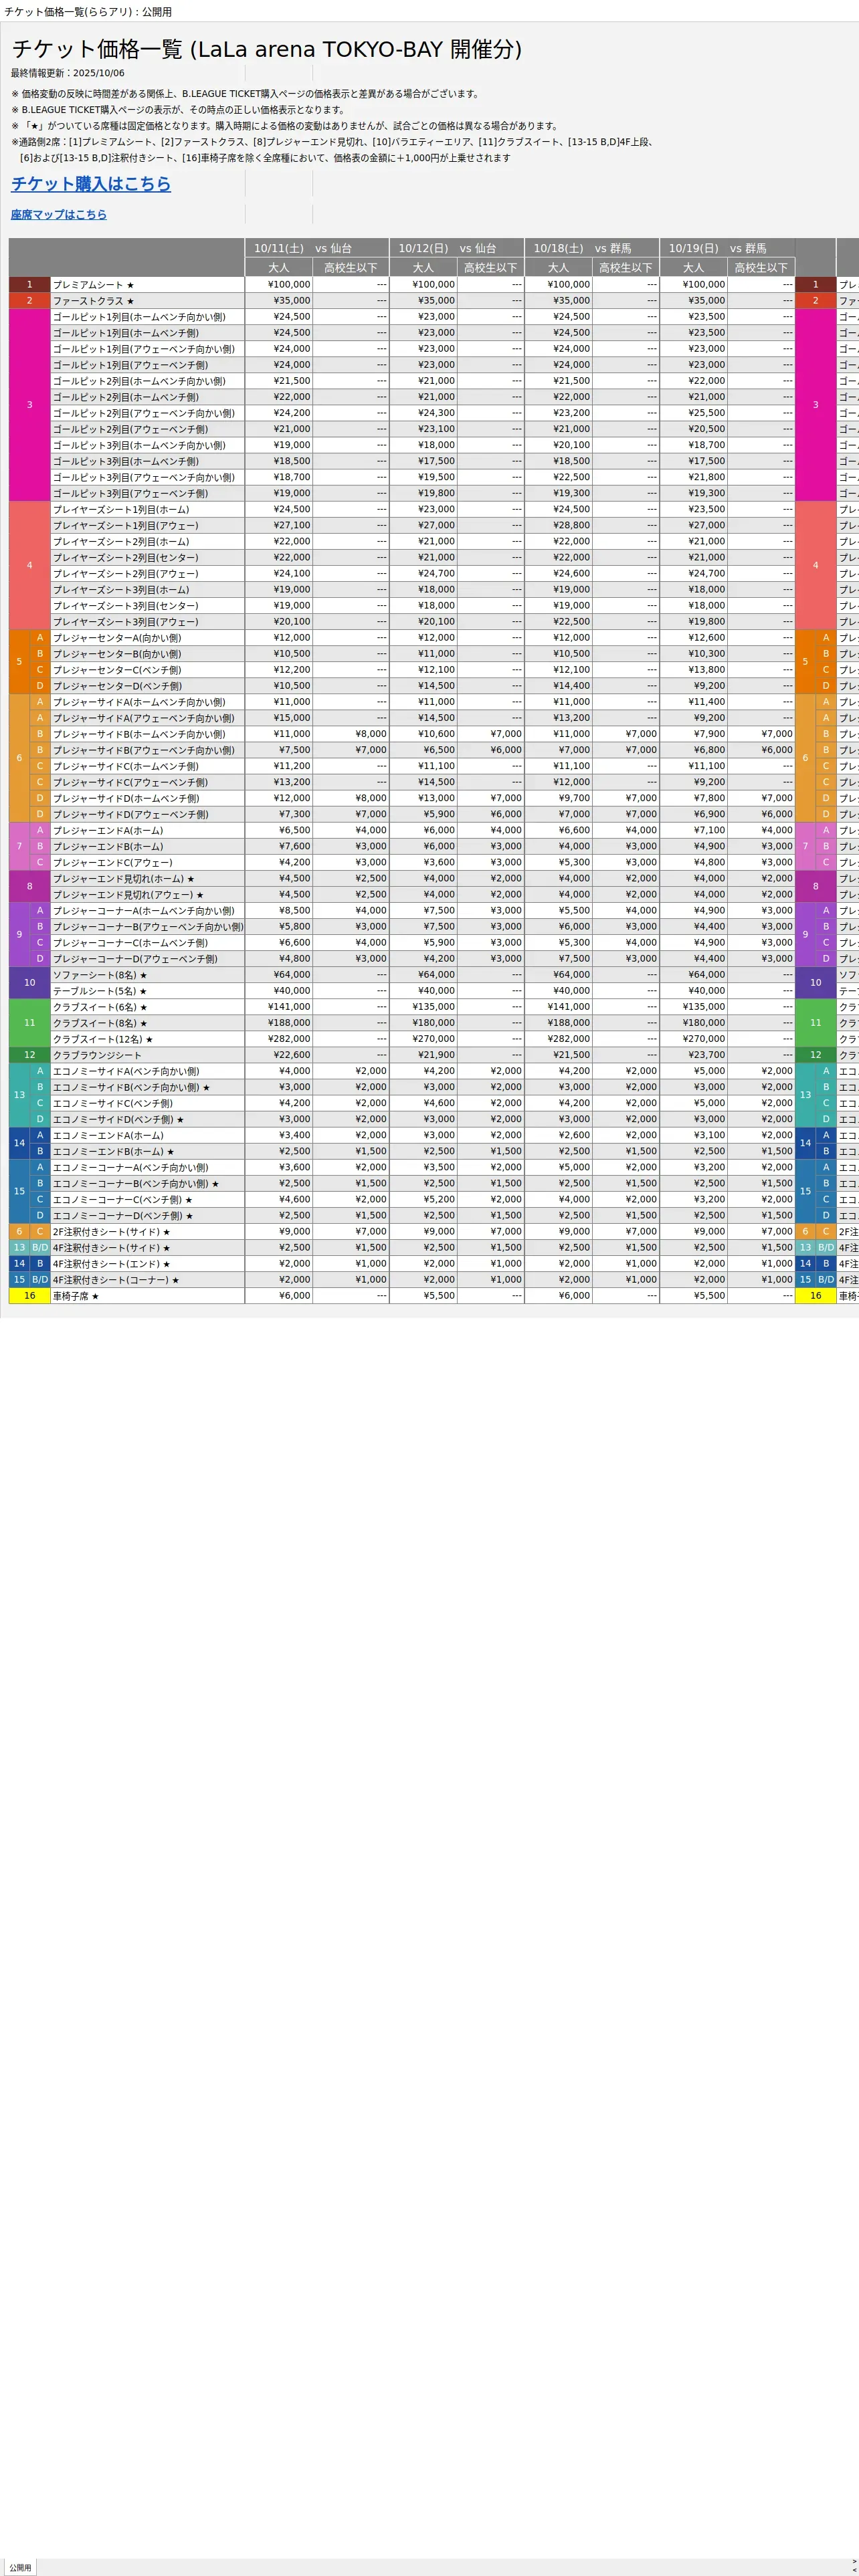
Task: Click ¥8,500 for プレジャーコーナーA on 10/11
Action: (279, 911)
